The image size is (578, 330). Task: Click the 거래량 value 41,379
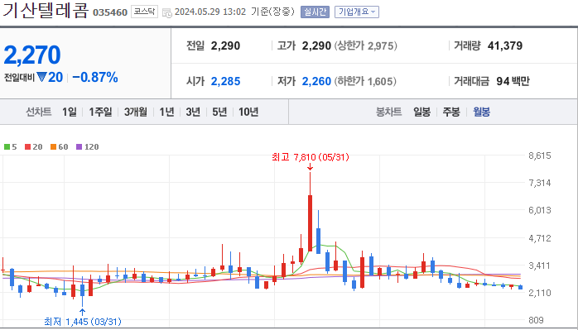click(x=505, y=46)
